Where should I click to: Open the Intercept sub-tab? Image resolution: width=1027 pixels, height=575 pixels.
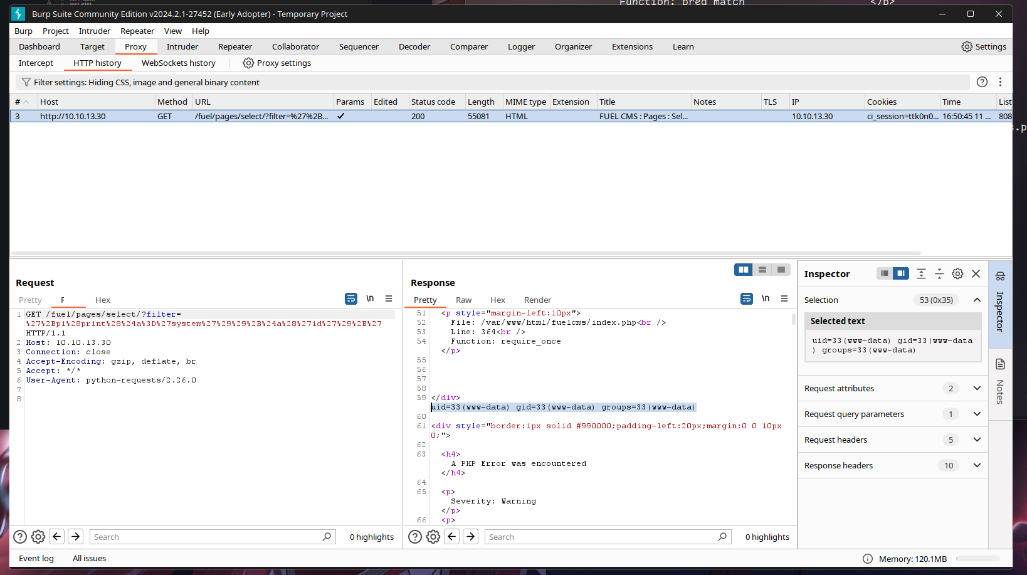point(36,63)
